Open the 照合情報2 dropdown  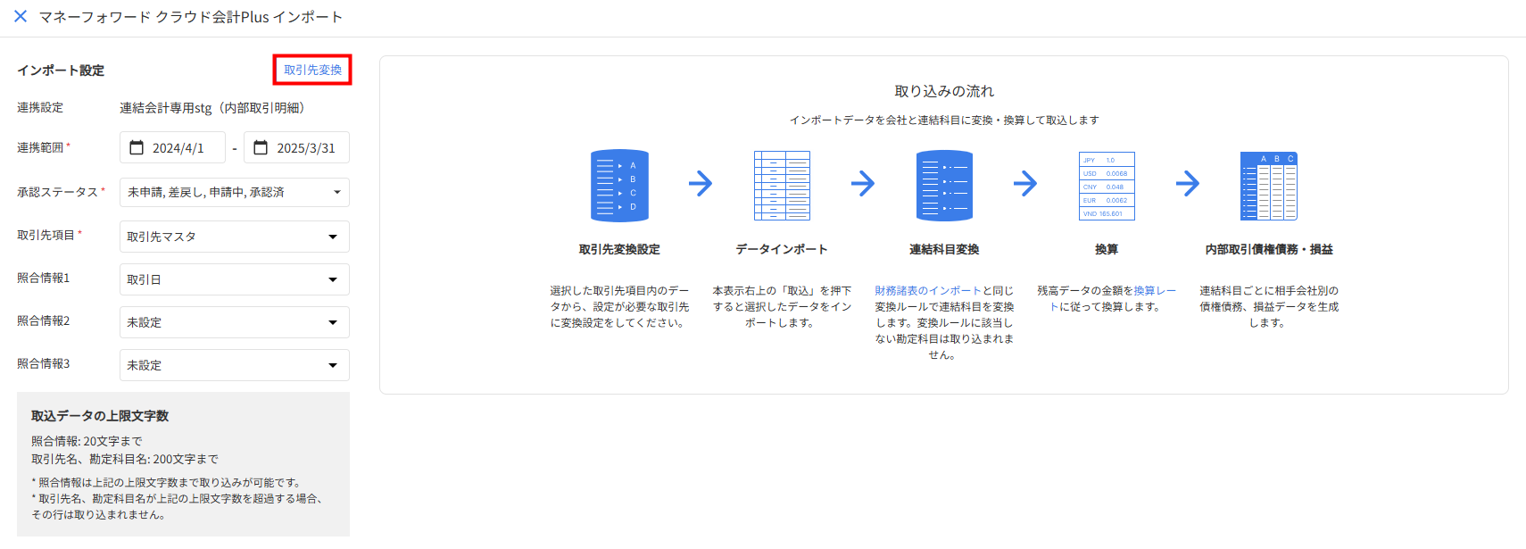(235, 322)
